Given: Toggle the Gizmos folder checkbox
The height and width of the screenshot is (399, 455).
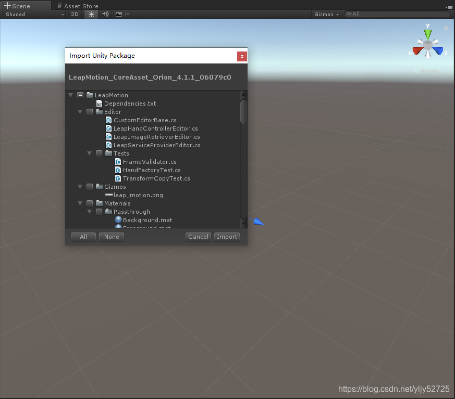Looking at the screenshot, I should 90,186.
